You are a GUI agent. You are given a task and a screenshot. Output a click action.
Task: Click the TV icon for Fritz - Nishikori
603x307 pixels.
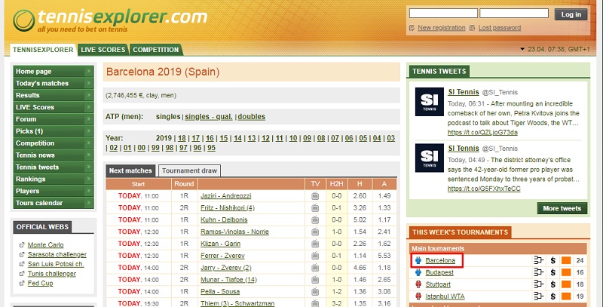[315, 208]
